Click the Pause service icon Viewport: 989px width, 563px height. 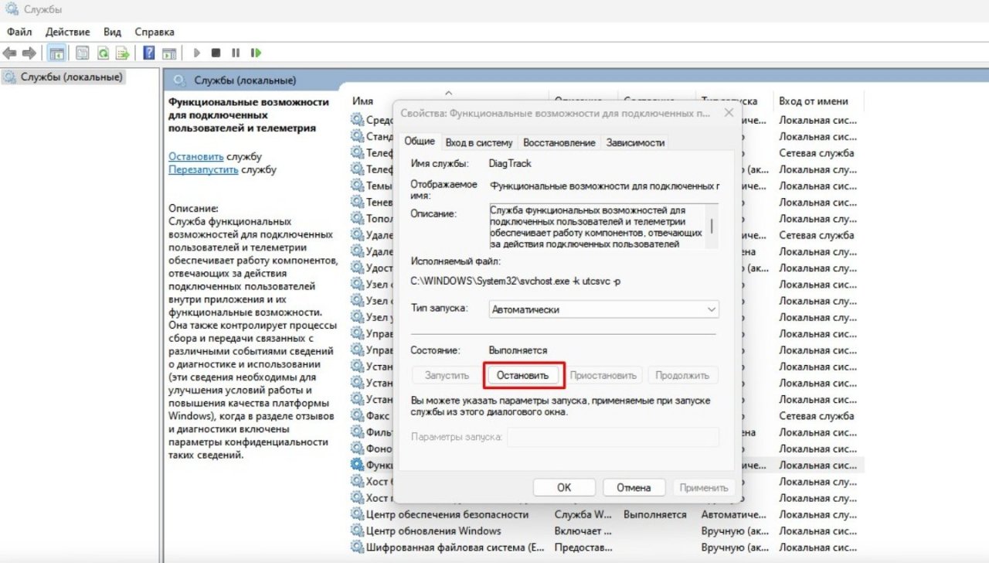click(x=236, y=53)
